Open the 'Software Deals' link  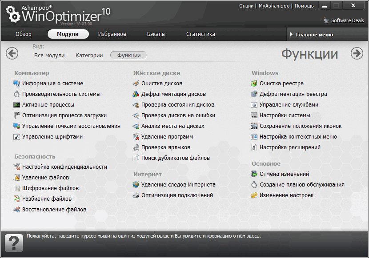347,20
